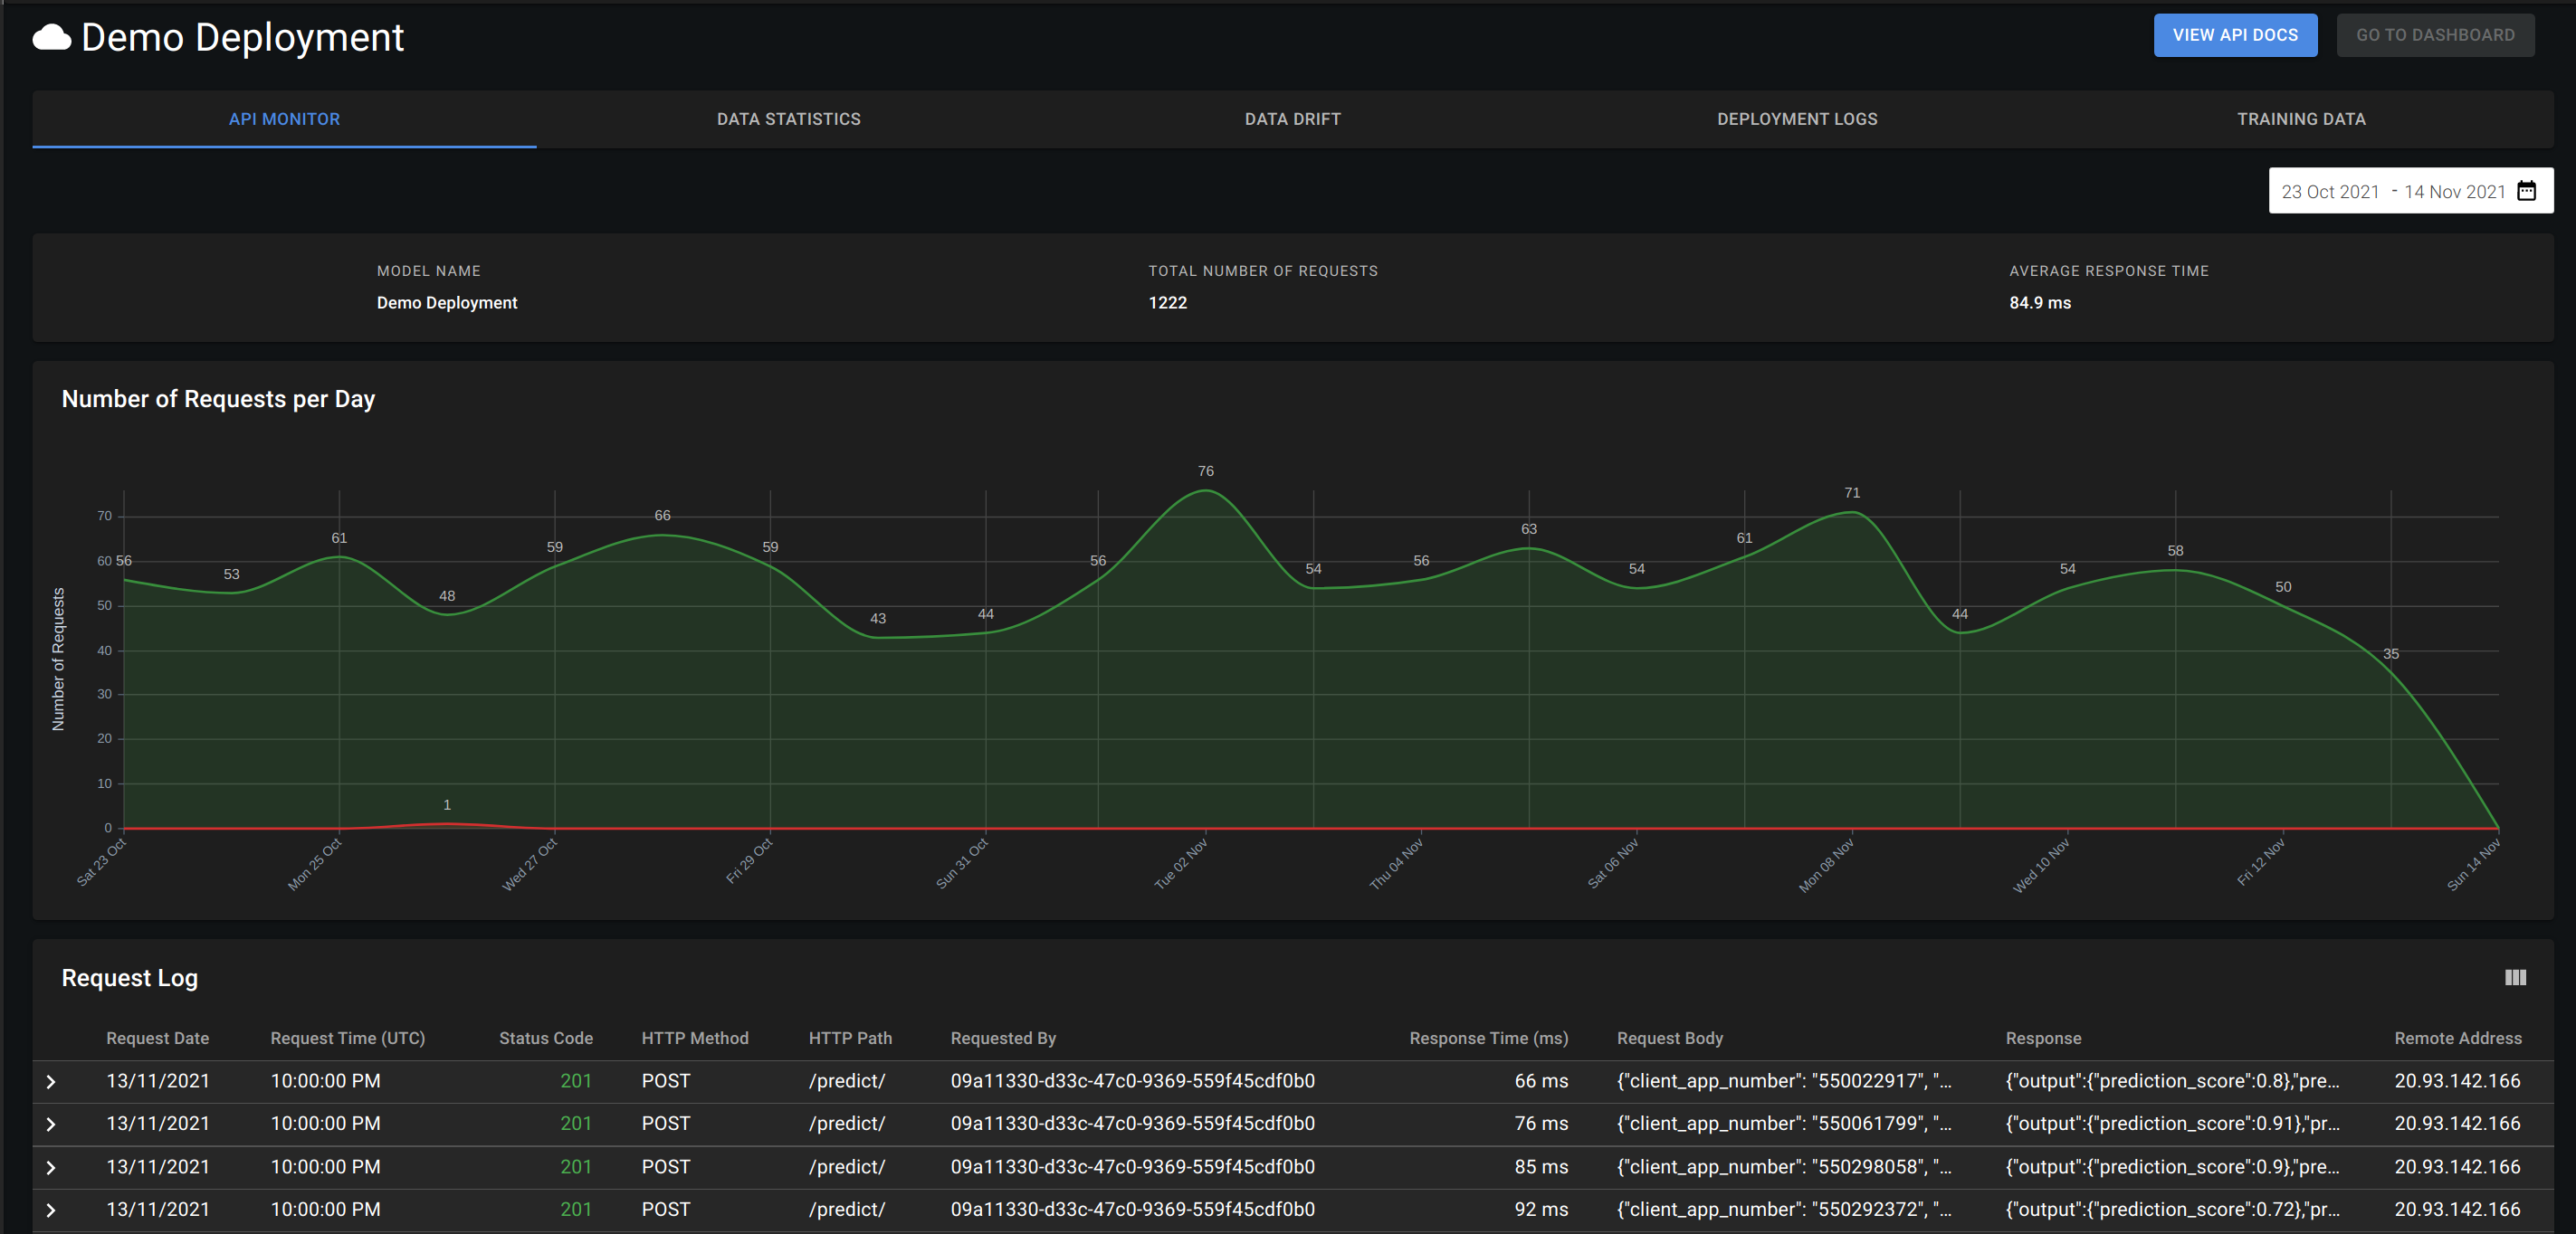
Task: Click the VIEW API DOCS button
Action: pyautogui.click(x=2235, y=35)
